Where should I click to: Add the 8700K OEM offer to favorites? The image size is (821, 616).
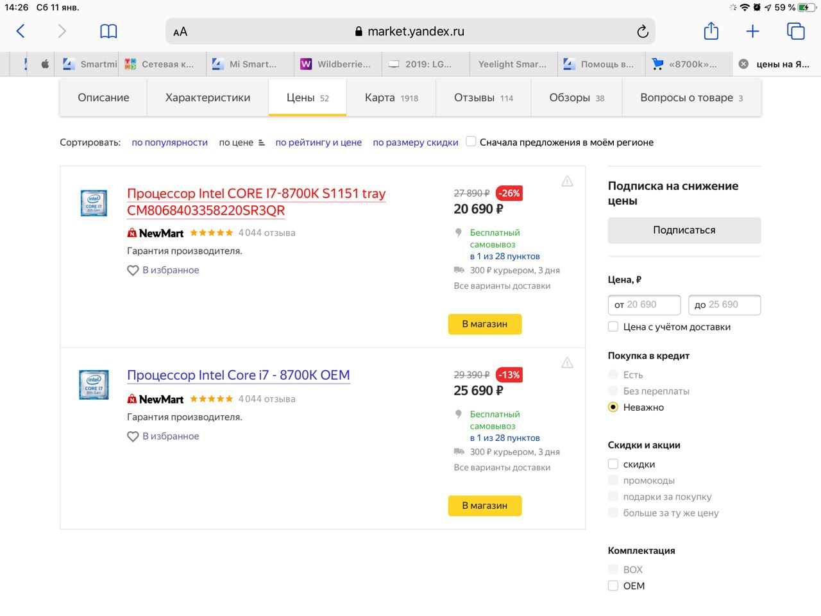163,436
